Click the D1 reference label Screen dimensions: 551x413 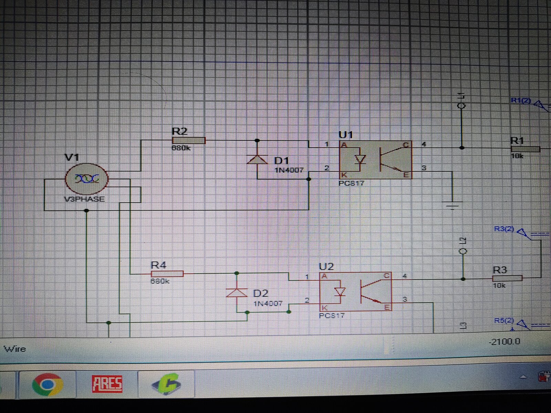tap(282, 160)
